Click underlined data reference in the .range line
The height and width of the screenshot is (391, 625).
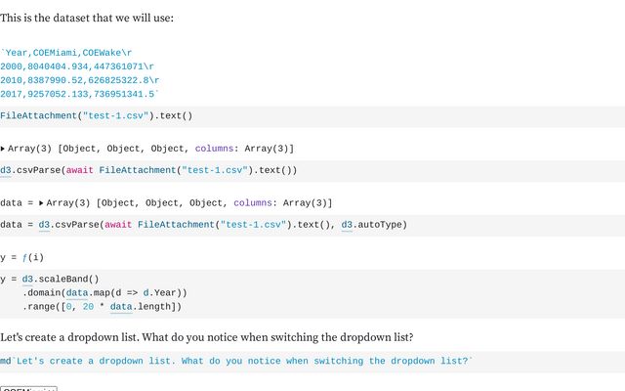point(121,307)
